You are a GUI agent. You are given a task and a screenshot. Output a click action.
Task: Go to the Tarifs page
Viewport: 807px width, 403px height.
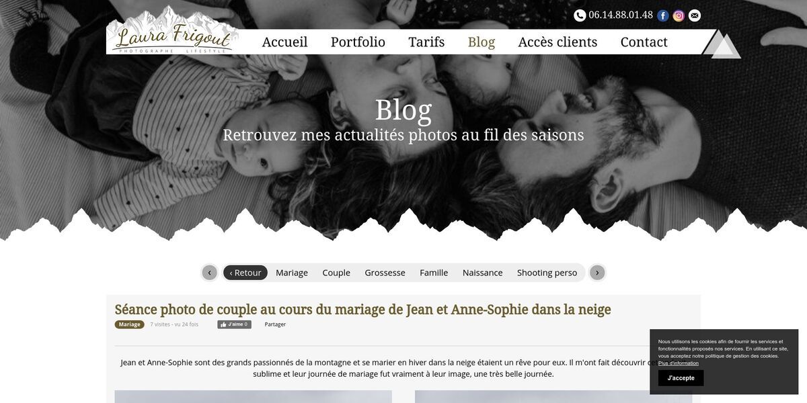click(426, 42)
